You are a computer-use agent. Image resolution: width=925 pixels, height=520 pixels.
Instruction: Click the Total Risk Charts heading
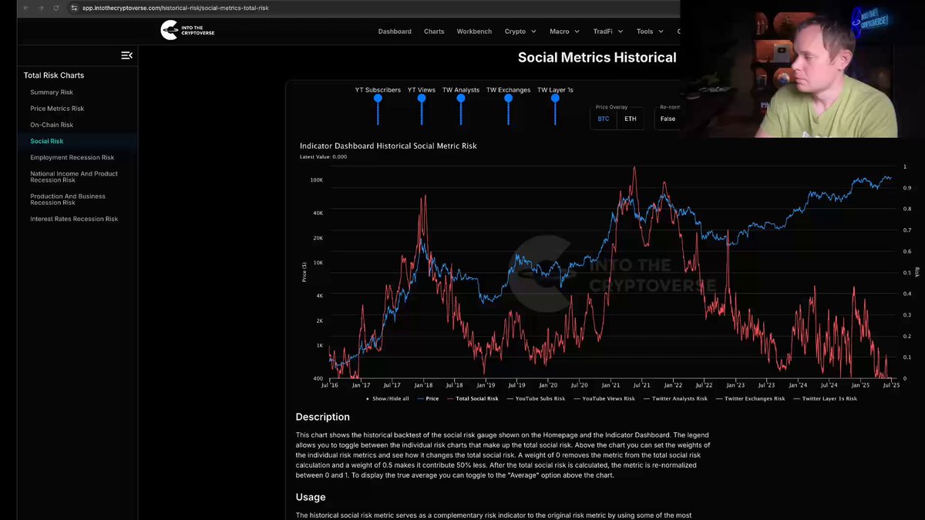[54, 75]
